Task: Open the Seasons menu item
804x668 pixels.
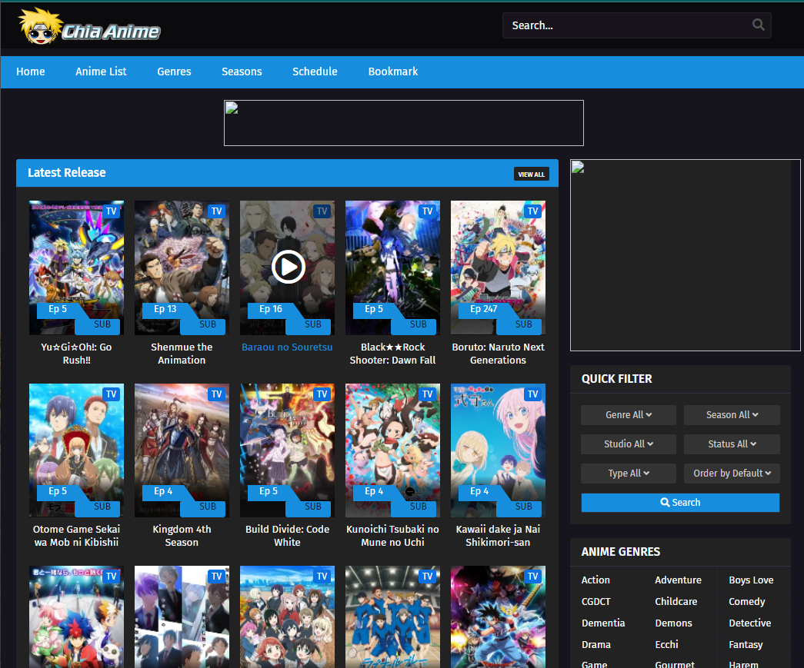Action: pyautogui.click(x=242, y=71)
